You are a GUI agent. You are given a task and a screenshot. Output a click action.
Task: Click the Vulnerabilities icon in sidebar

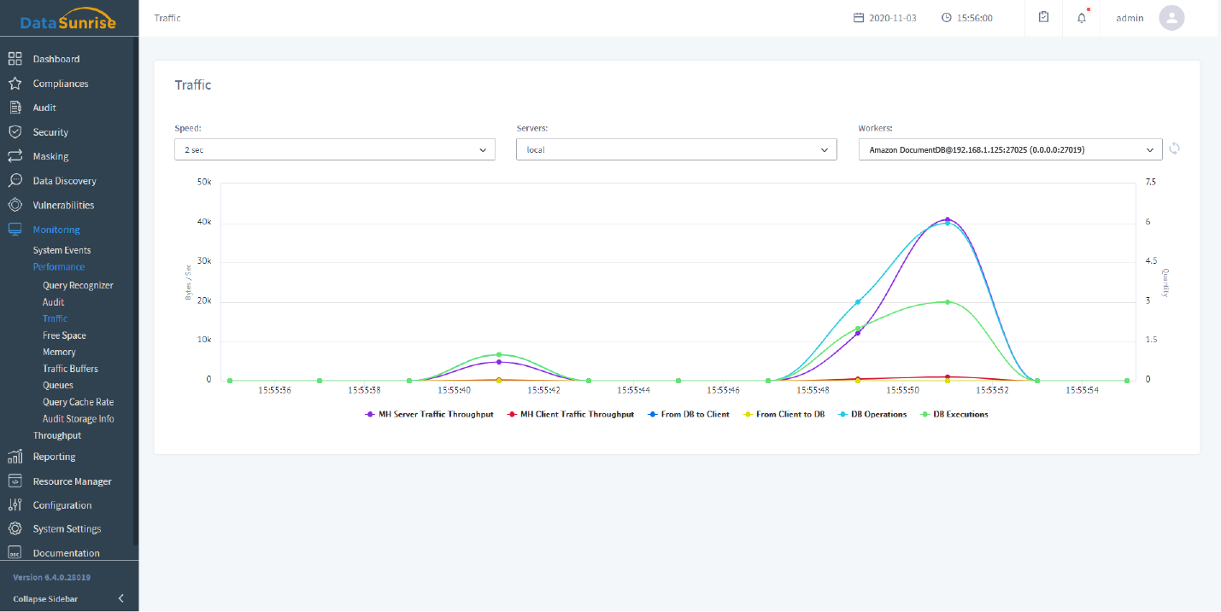[15, 205]
